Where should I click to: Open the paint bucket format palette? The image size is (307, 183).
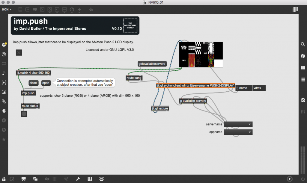click(x=91, y=9)
